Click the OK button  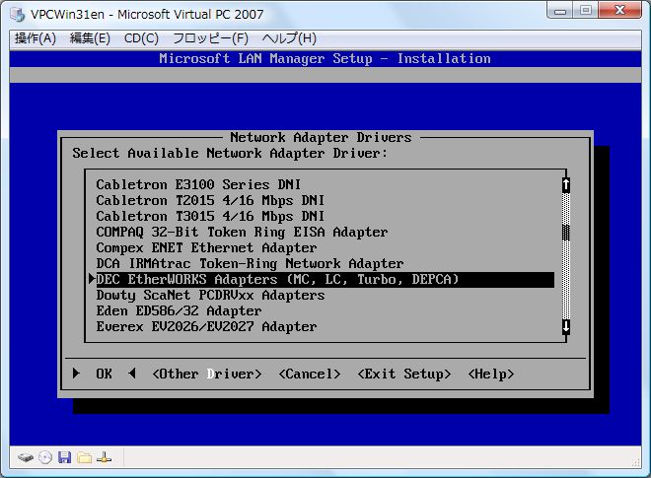pyautogui.click(x=104, y=374)
